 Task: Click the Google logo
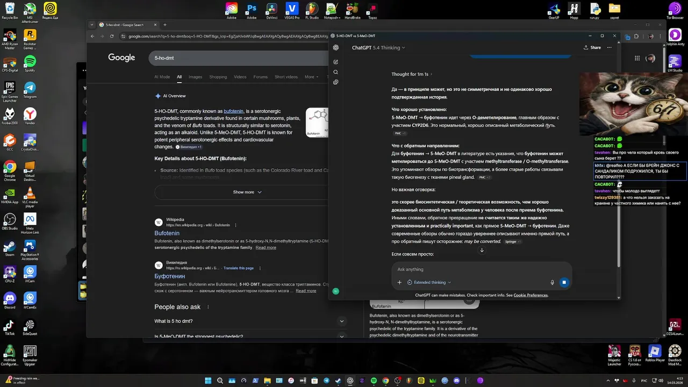121,58
